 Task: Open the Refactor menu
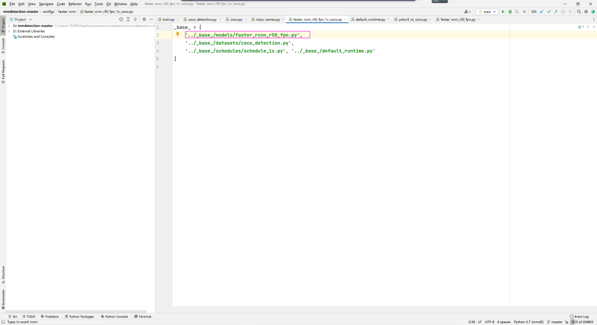click(75, 4)
